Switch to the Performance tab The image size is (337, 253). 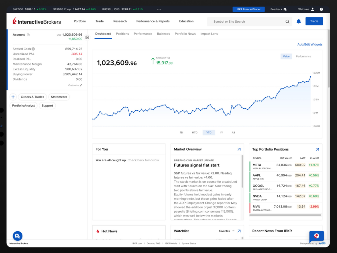pyautogui.click(x=143, y=34)
